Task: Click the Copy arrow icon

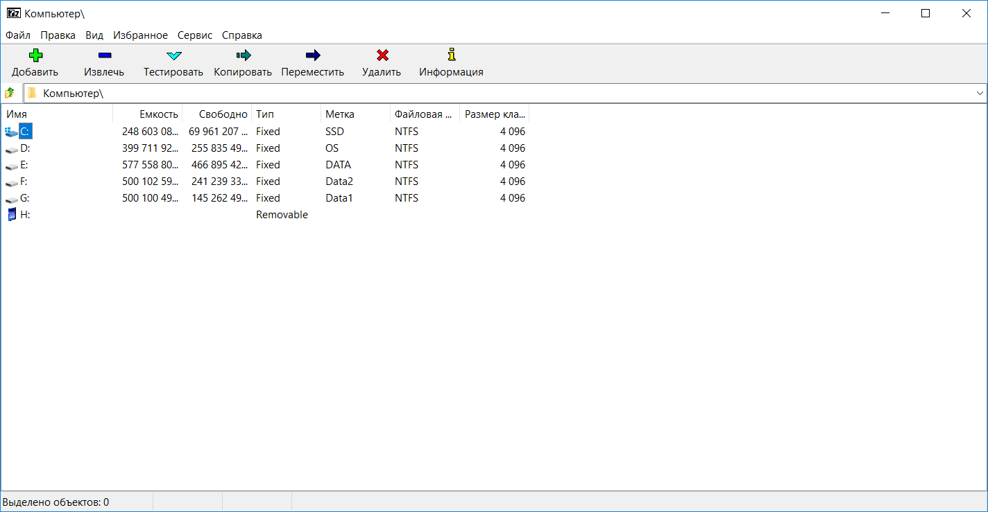Action: click(243, 55)
